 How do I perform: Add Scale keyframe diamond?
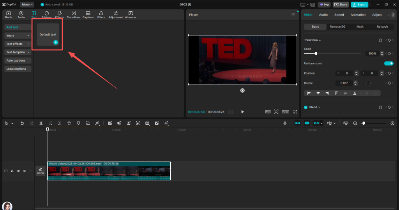(x=389, y=53)
